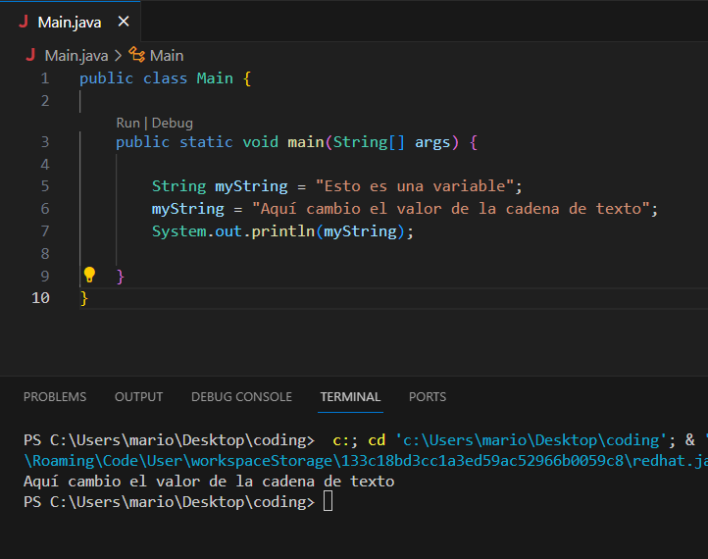Image resolution: width=708 pixels, height=559 pixels.
Task: Click the closing brace on line 10
Action: click(84, 298)
